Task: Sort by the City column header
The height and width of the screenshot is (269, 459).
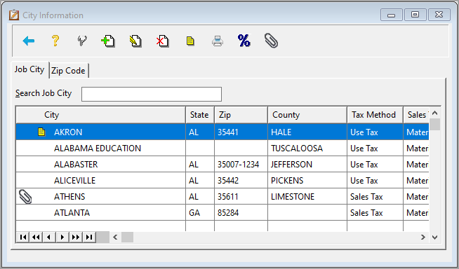Action: (100, 115)
